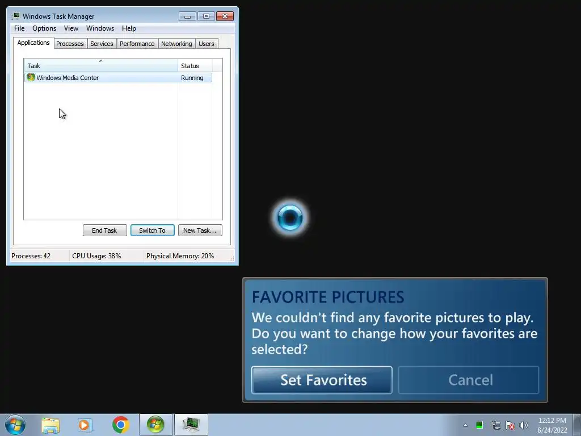581x436 pixels.
Task: Click the New Task... button
Action: tap(200, 230)
